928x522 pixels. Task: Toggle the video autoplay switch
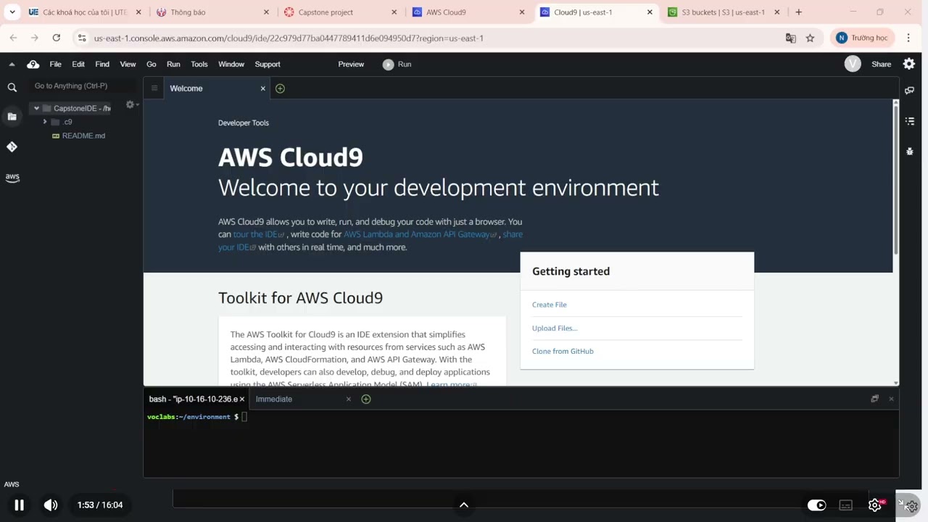click(x=816, y=505)
